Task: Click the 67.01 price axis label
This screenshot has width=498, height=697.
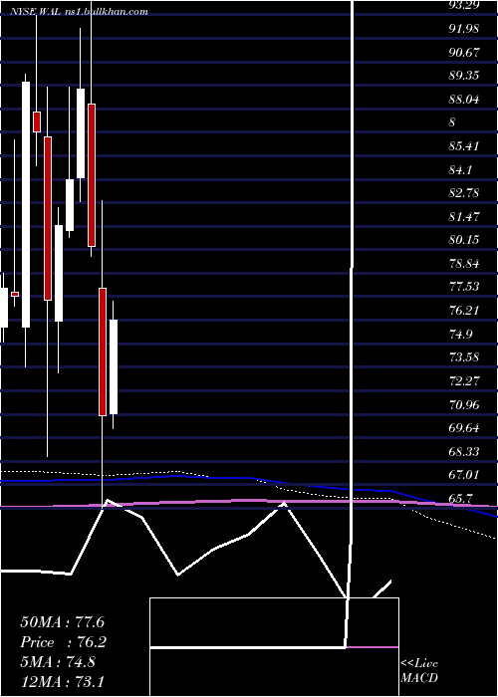Action: (464, 474)
